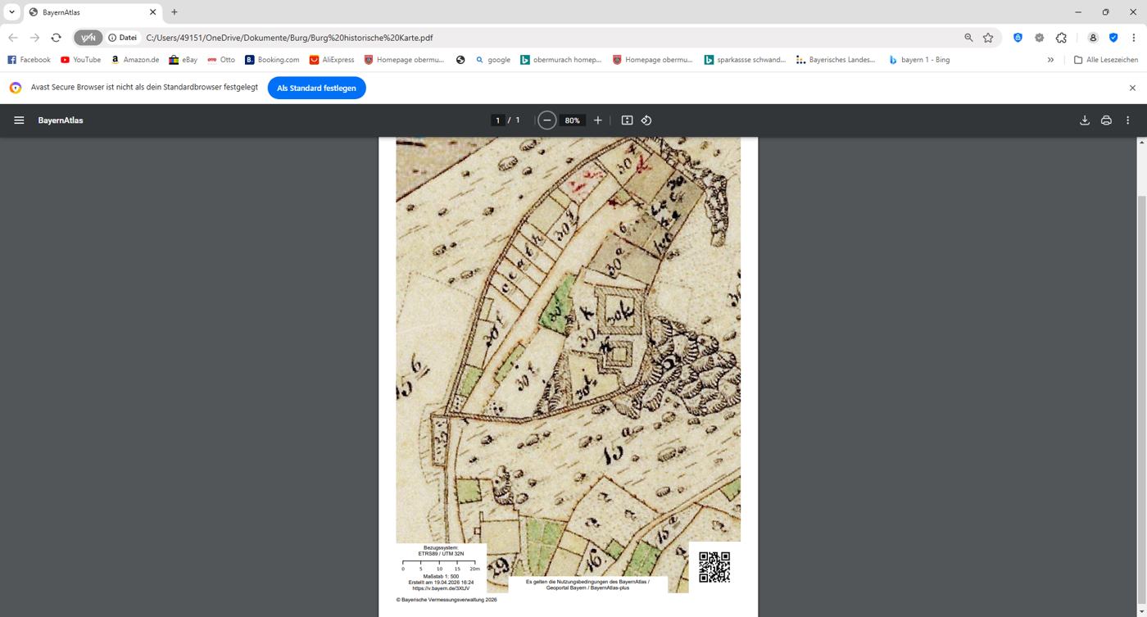Click the Avast notification logo icon

point(15,88)
